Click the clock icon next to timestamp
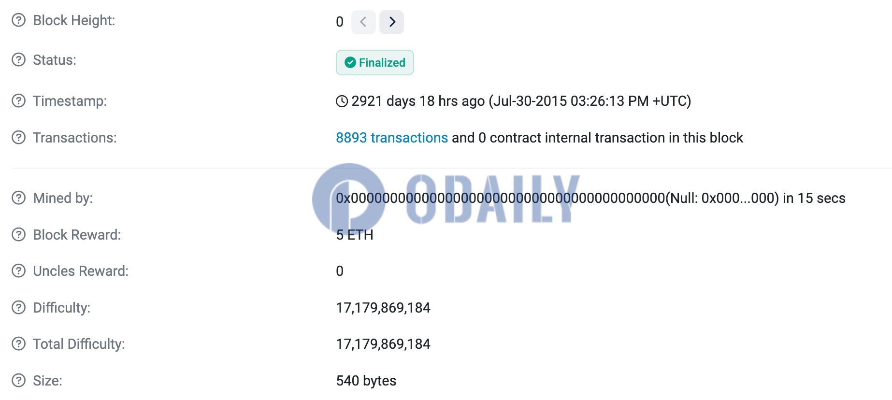 tap(342, 101)
